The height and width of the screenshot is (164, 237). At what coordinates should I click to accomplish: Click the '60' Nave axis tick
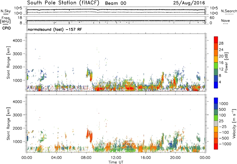(212, 18)
